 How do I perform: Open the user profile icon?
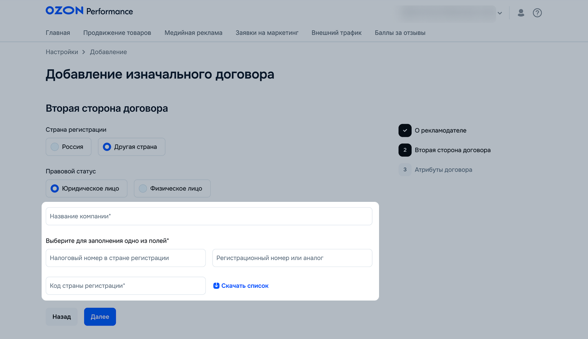click(521, 13)
